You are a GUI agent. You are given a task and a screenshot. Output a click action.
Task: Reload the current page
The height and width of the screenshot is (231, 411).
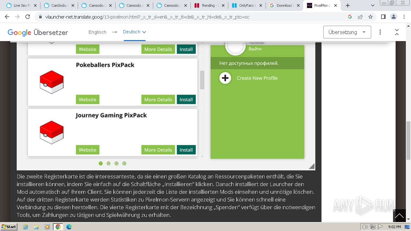coord(28,17)
